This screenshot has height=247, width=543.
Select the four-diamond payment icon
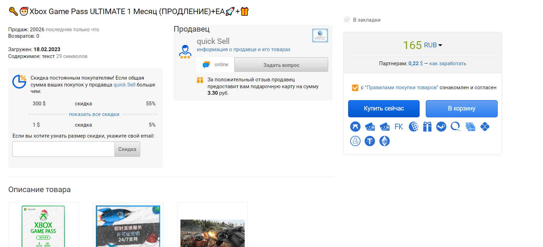[x=485, y=127]
